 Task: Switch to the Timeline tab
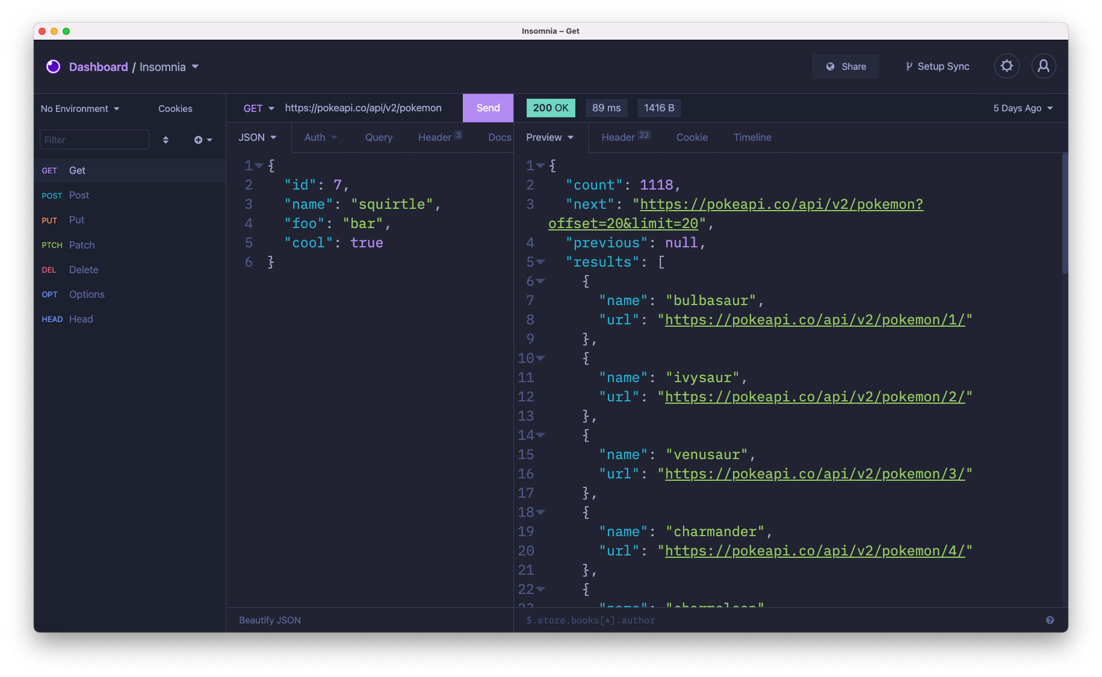point(752,138)
